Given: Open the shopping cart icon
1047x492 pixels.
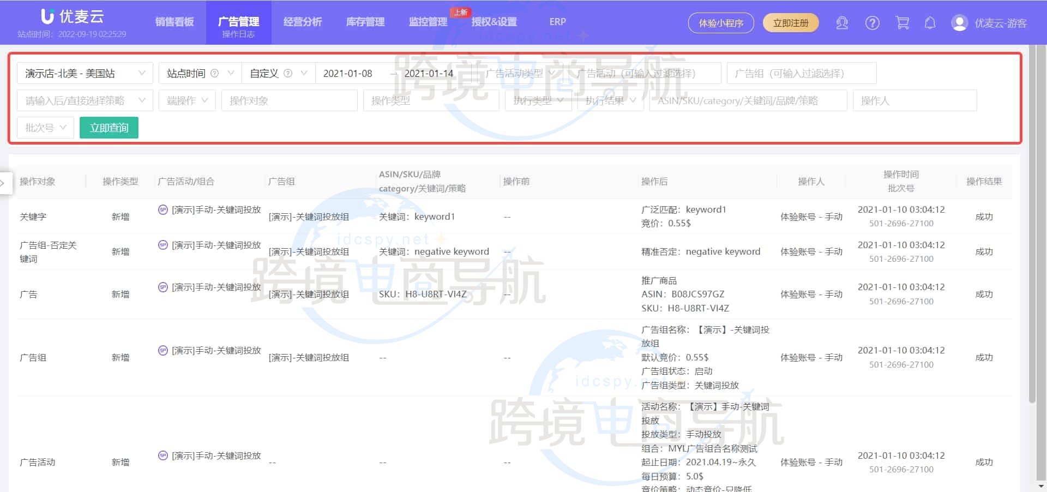Looking at the screenshot, I should (902, 23).
